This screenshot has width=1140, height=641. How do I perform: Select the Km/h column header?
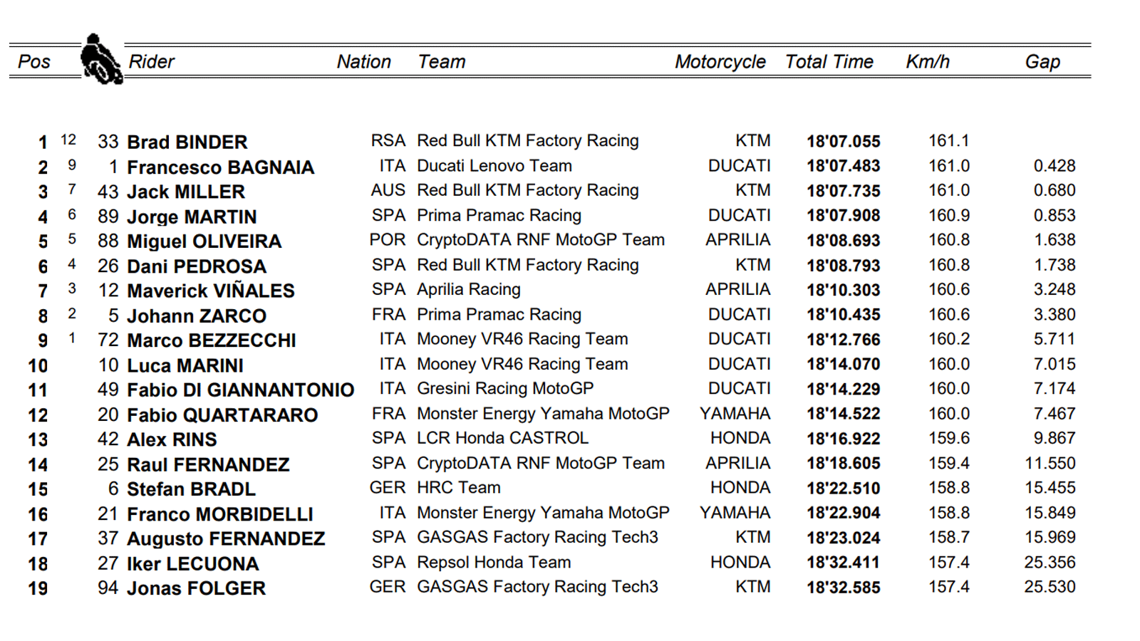click(928, 62)
